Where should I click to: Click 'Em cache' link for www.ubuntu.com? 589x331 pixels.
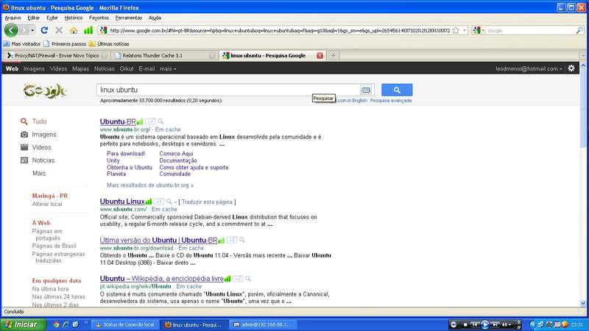164,209
